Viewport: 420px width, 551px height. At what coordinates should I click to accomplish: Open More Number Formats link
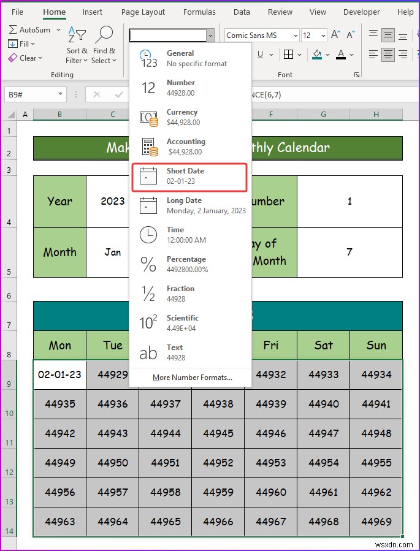(x=193, y=378)
